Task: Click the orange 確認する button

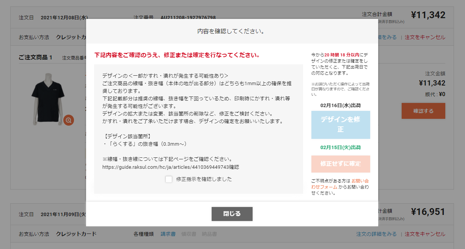Action: tap(423, 111)
